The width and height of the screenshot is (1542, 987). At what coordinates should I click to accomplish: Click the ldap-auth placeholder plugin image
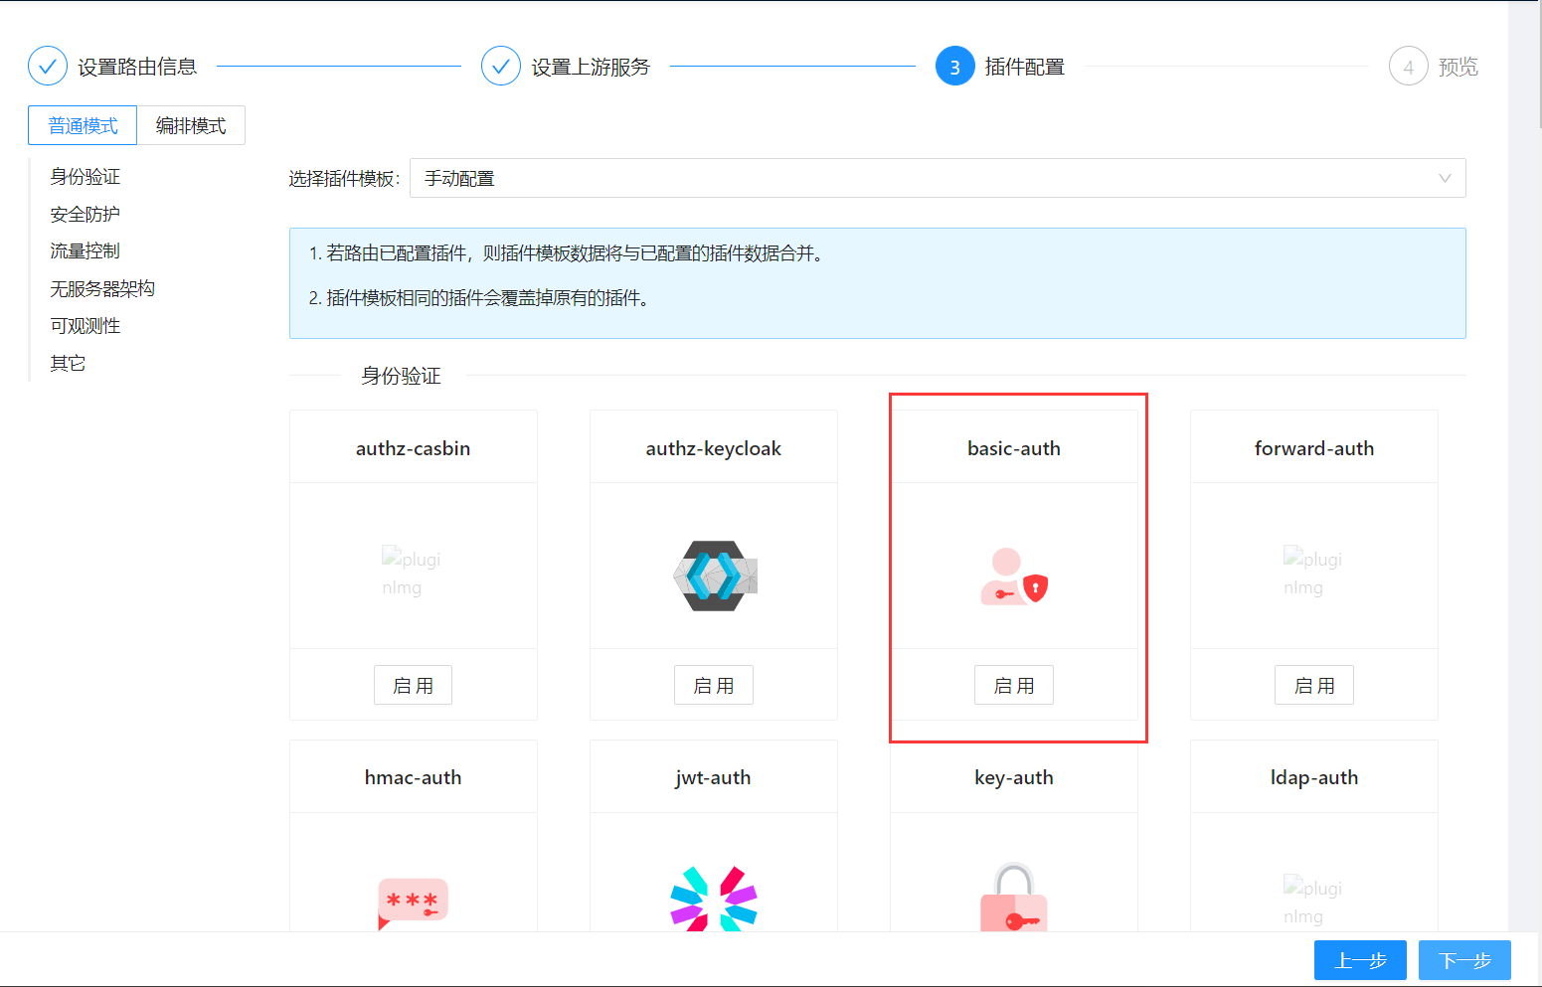(1313, 902)
